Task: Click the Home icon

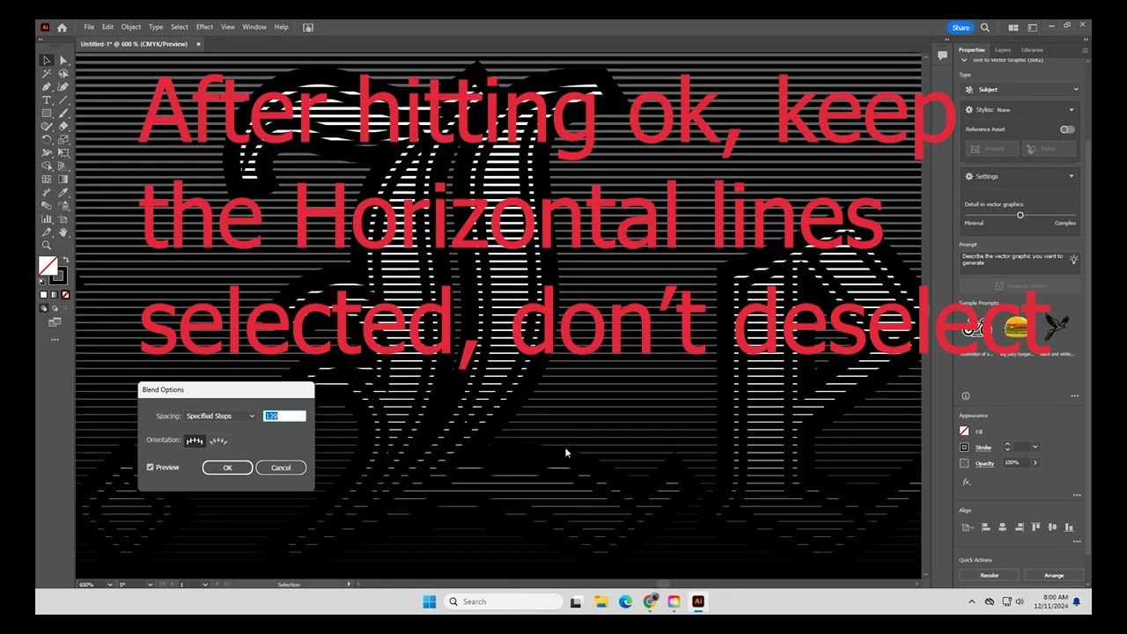Action: pos(62,27)
